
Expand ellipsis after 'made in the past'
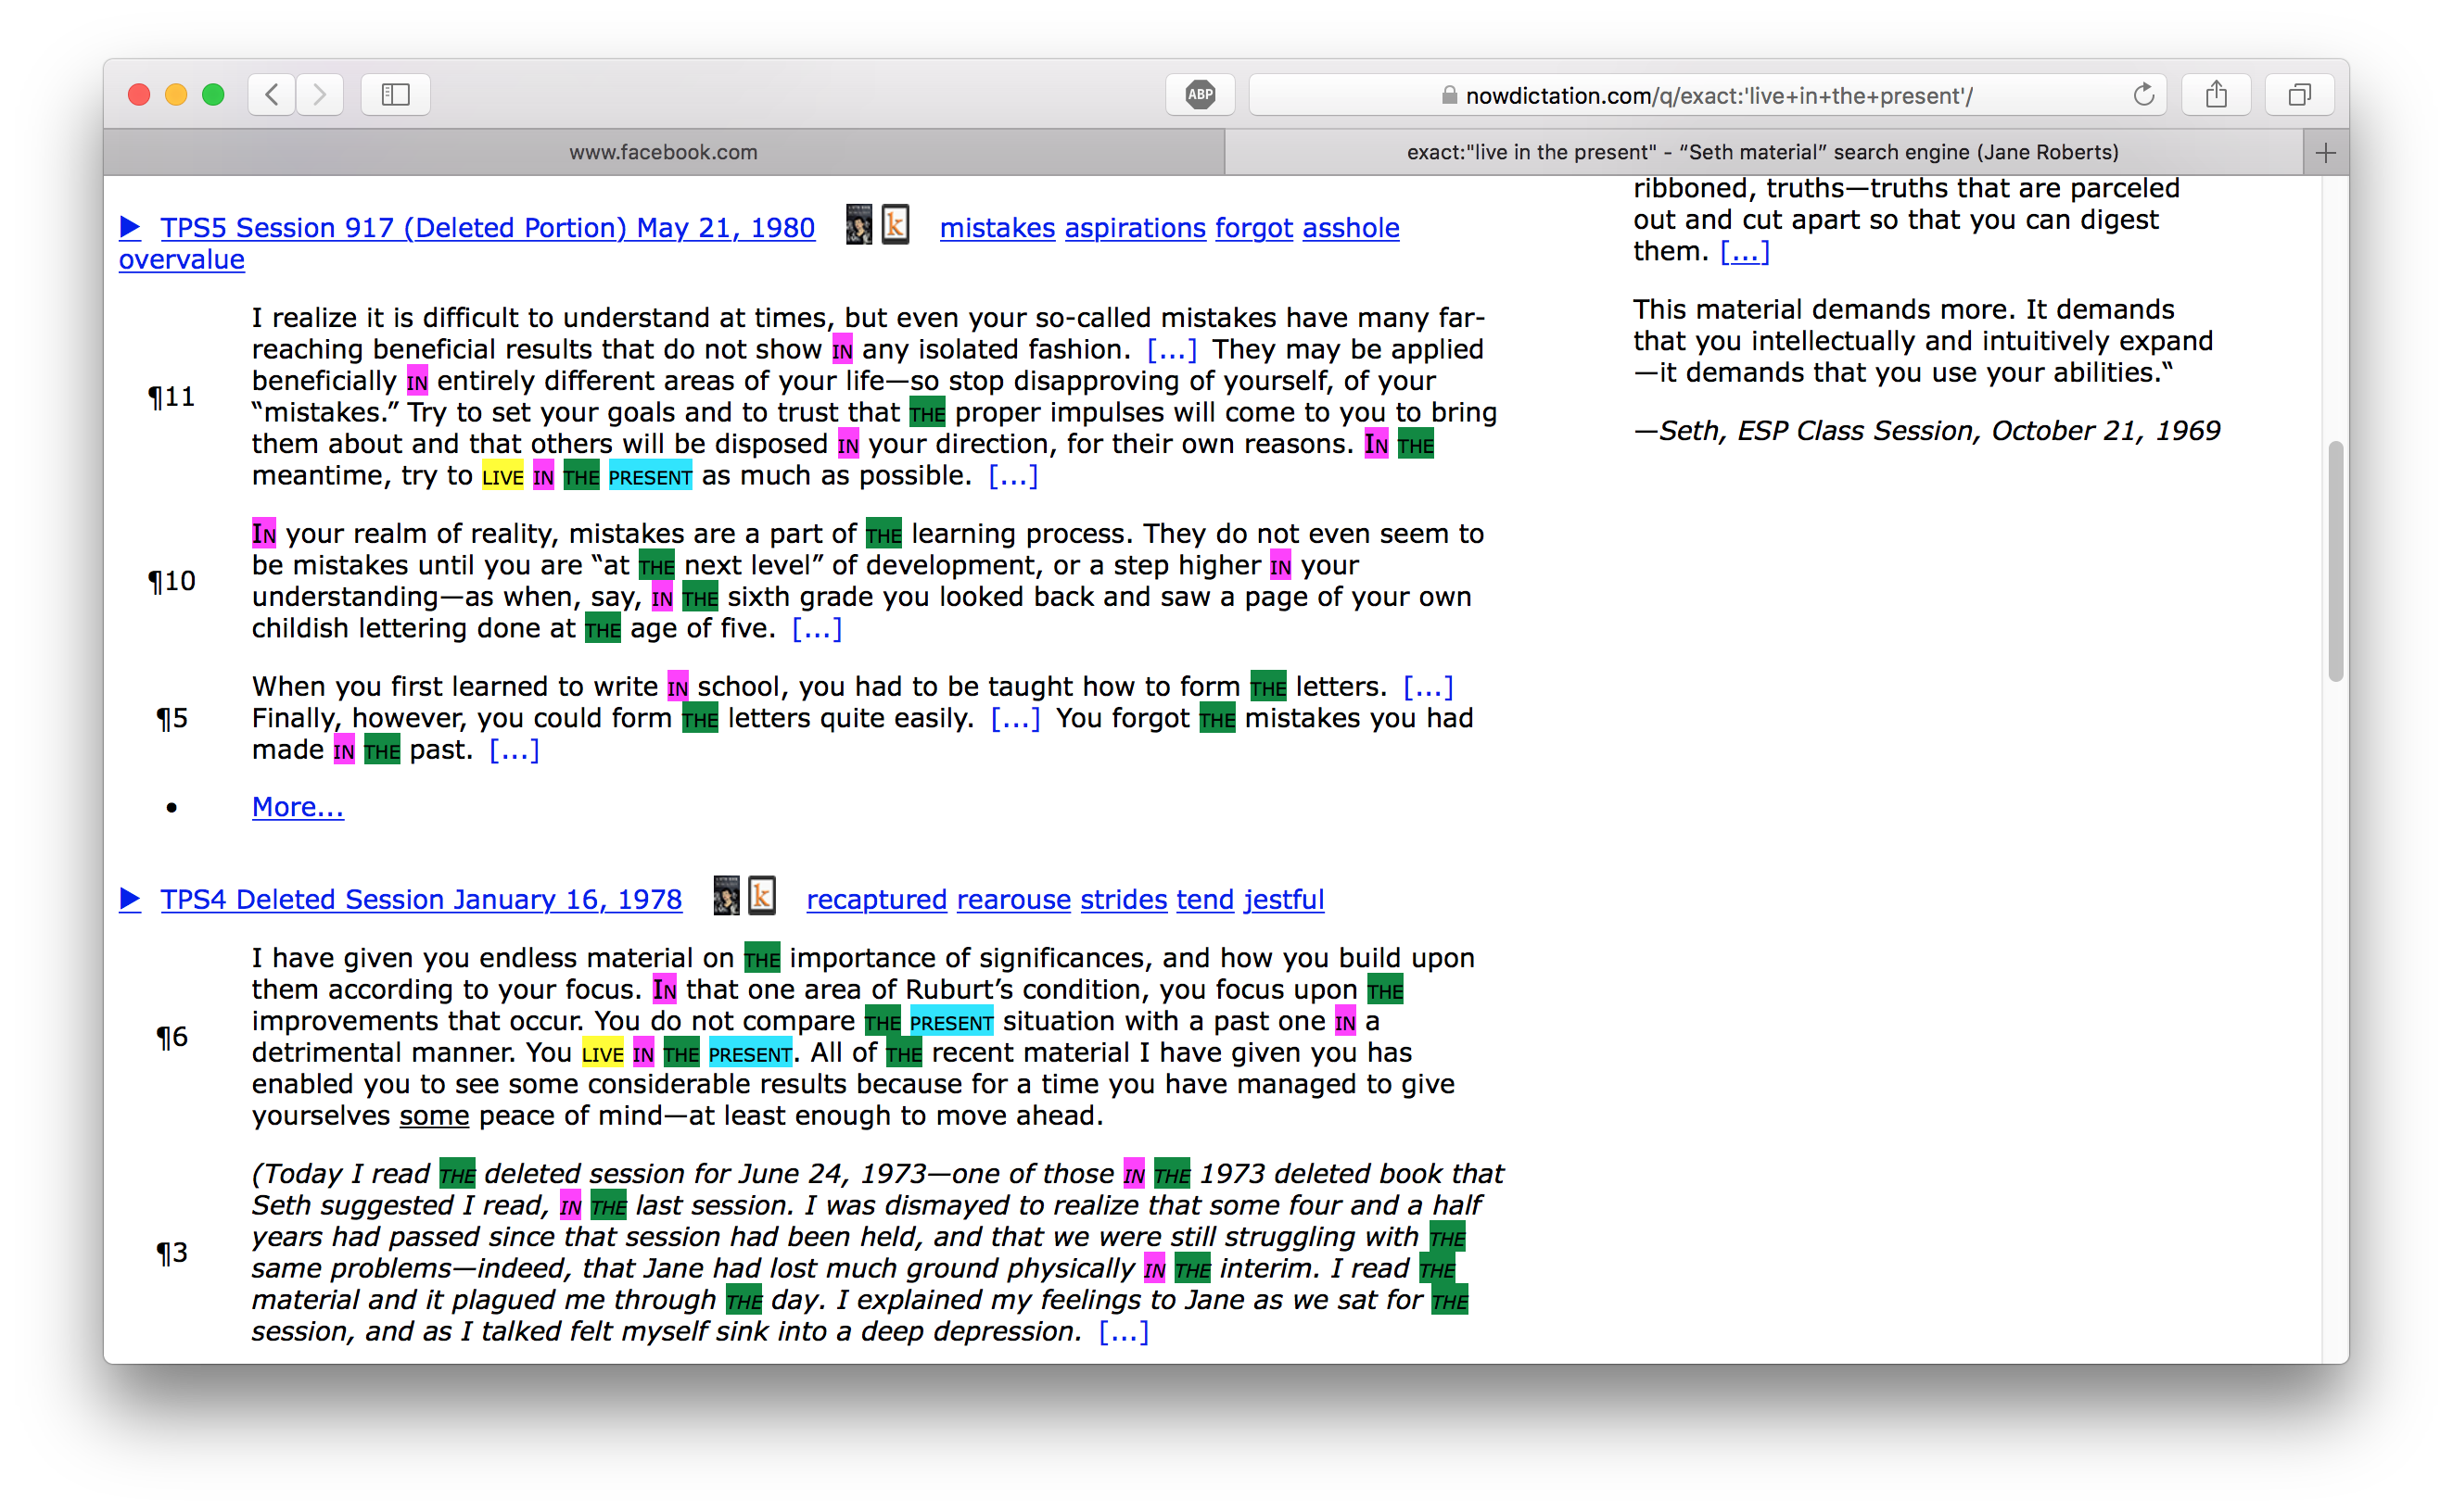(x=514, y=750)
